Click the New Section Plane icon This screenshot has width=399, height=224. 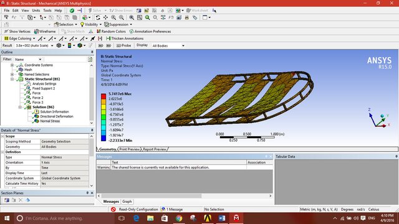click(7, 200)
